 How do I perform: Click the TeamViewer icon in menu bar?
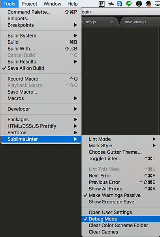119,4
